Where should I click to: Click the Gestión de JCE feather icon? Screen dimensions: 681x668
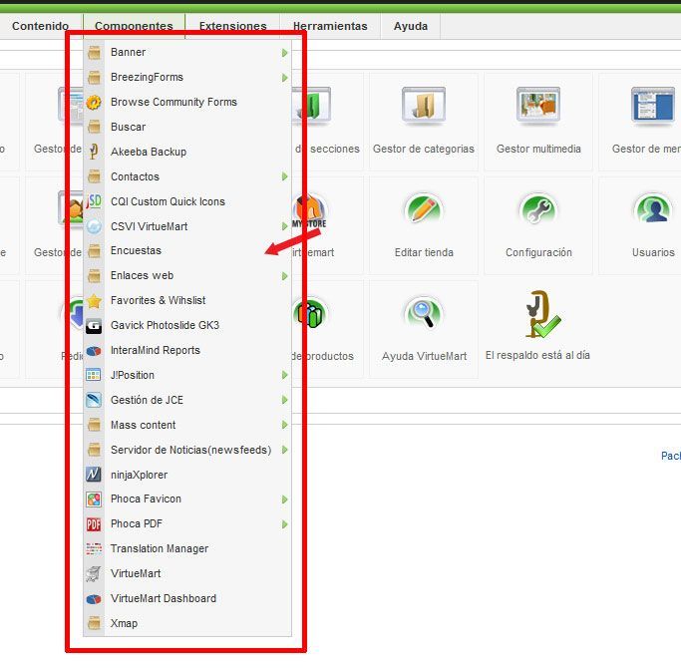click(94, 400)
